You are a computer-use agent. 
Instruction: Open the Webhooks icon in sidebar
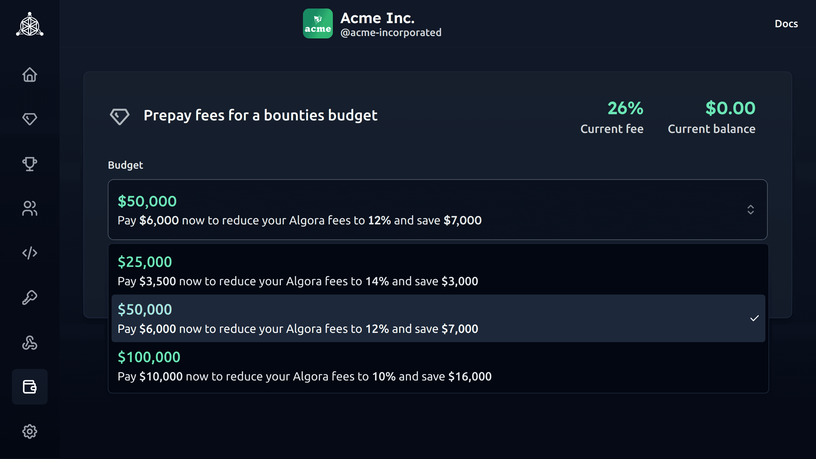(x=30, y=342)
